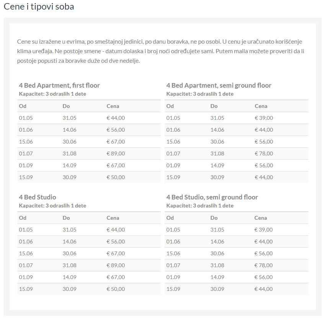Screen dimensions: 327x320
Task: Click "Do" header in semi ground apartment table
Action: pos(214,106)
